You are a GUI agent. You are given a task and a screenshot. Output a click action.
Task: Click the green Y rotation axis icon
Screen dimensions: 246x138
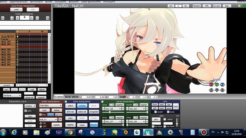(217, 84)
